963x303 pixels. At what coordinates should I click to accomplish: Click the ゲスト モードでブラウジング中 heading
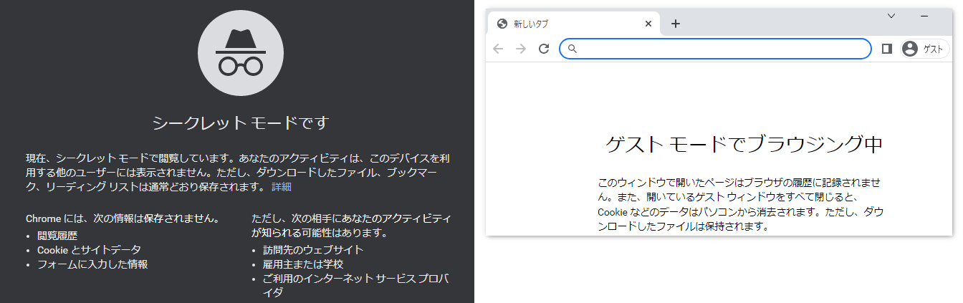point(744,145)
